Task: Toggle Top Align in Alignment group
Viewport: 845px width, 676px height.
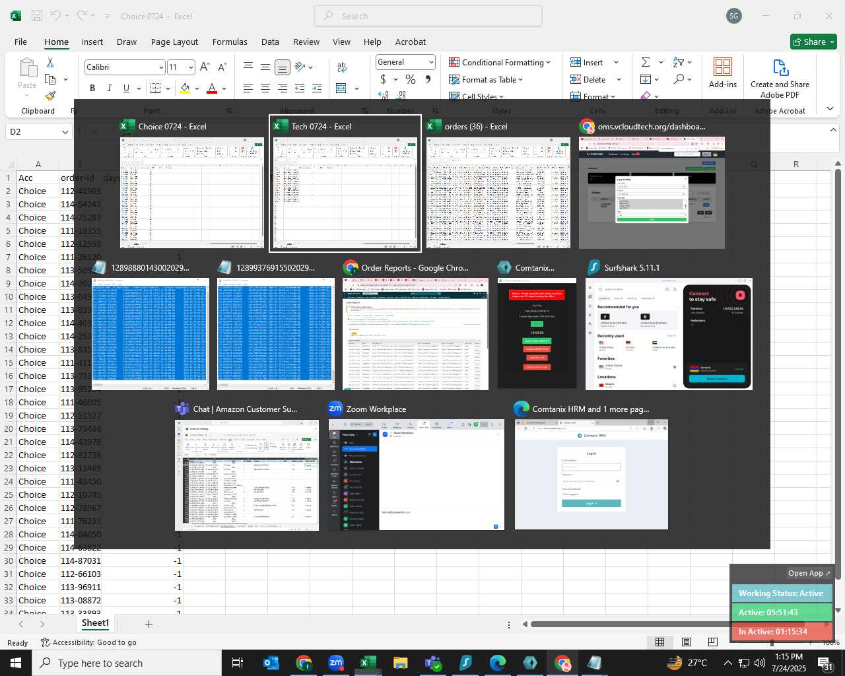Action: tap(248, 67)
